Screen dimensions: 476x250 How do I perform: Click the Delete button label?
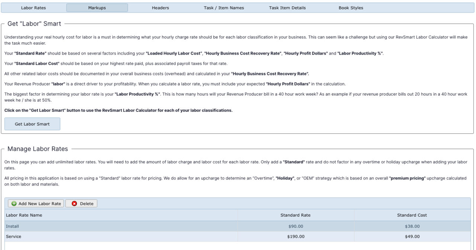coord(87,204)
